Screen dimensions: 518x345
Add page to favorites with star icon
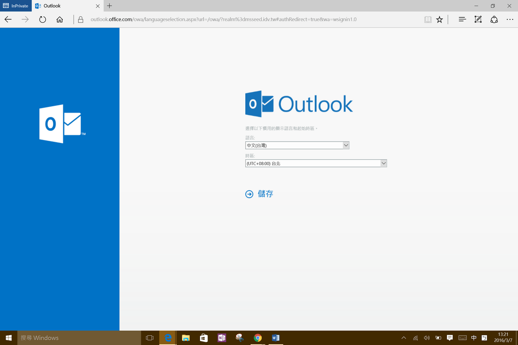(439, 19)
